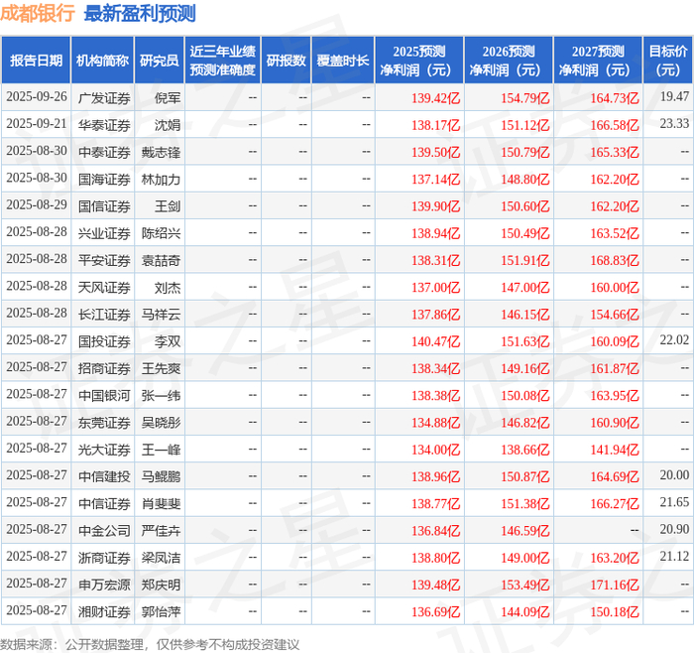Click the 中金公司 institution cell

pyautogui.click(x=104, y=531)
